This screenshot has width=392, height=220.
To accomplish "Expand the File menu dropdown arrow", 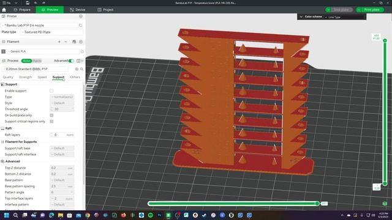I will coord(16,2).
